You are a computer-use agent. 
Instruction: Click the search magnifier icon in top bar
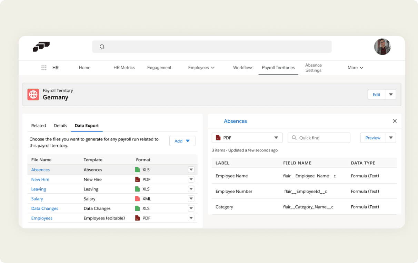(x=102, y=47)
